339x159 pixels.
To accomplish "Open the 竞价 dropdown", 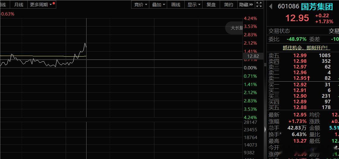I will pos(141,4).
